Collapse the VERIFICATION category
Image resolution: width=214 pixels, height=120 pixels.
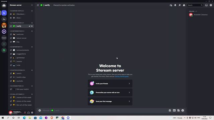pos(17,23)
